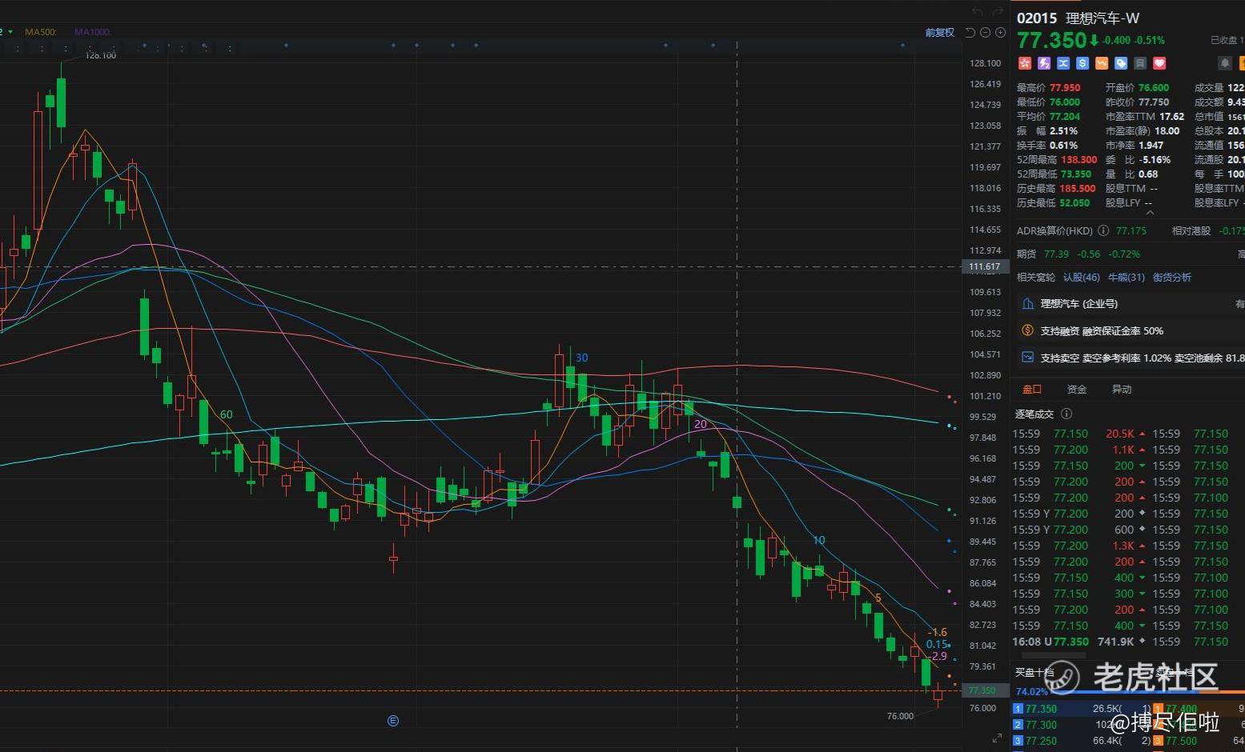This screenshot has width=1245, height=752.
Task: Click the 支持卖空 卖空参考利率 row
Action: click(1131, 358)
